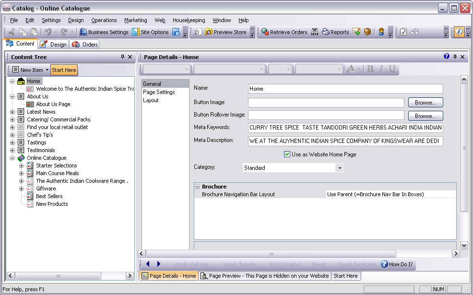Image resolution: width=473 pixels, height=295 pixels.
Task: Open the Category dropdown
Action: click(340, 168)
